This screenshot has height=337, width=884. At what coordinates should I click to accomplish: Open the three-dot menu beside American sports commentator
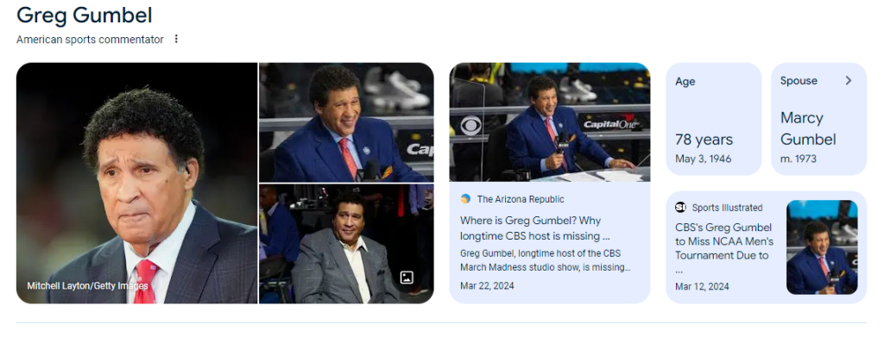176,40
